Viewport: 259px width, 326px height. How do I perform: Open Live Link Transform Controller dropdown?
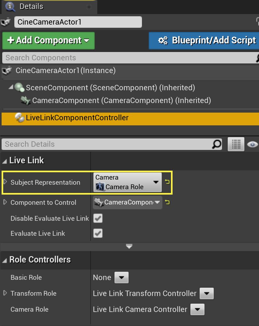pos(207,293)
